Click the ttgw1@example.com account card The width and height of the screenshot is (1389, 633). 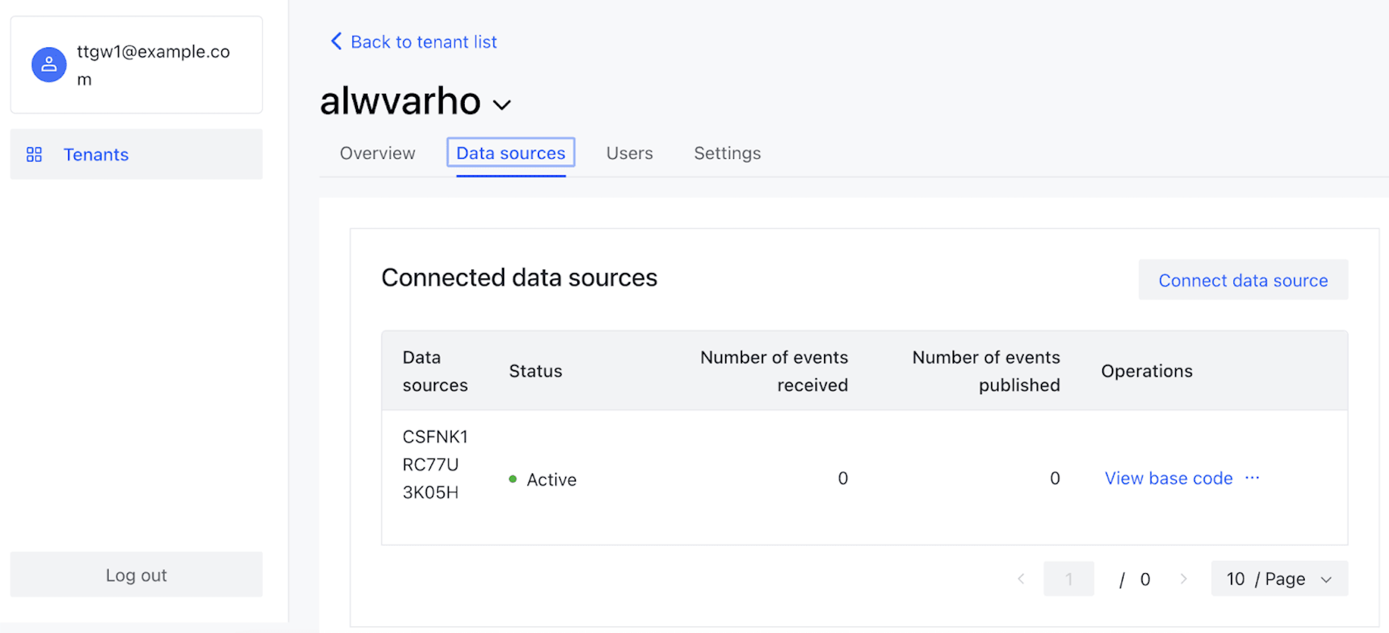tap(137, 65)
